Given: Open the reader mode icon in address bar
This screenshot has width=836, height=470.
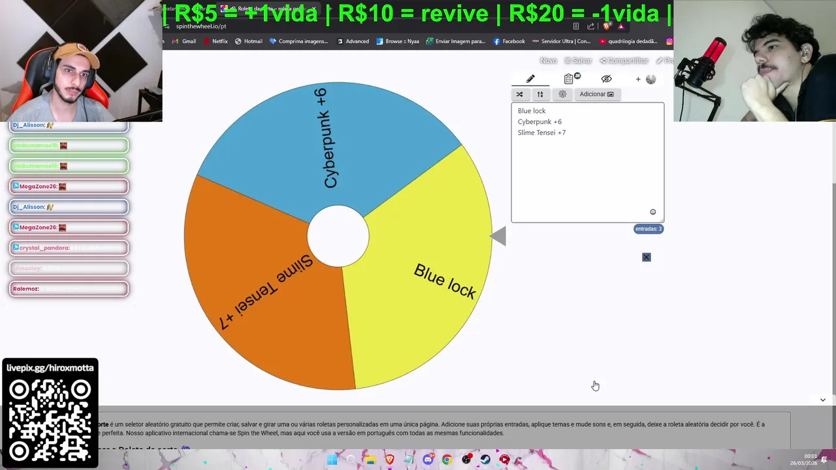Looking at the screenshot, I should coord(575,26).
